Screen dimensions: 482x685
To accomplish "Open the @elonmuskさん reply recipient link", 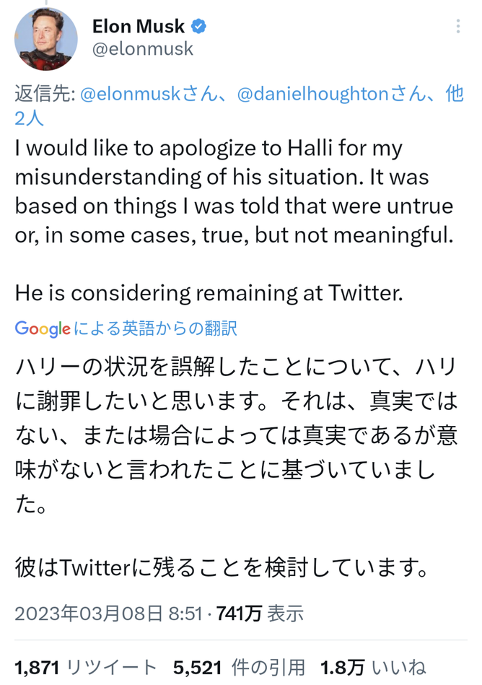I will (149, 94).
